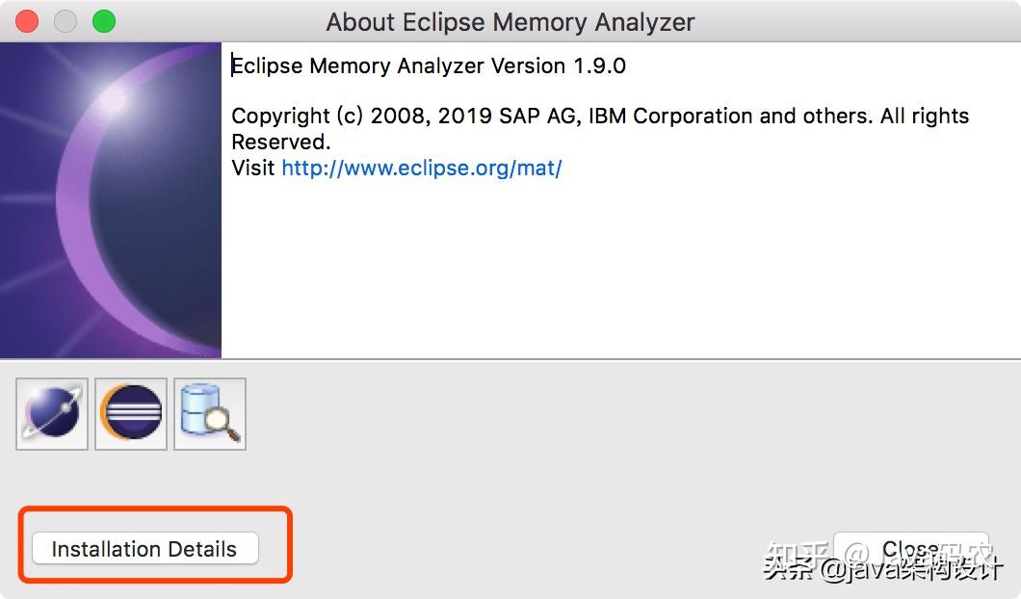Open Installation Details
Image resolution: width=1021 pixels, height=599 pixels.
click(x=144, y=549)
